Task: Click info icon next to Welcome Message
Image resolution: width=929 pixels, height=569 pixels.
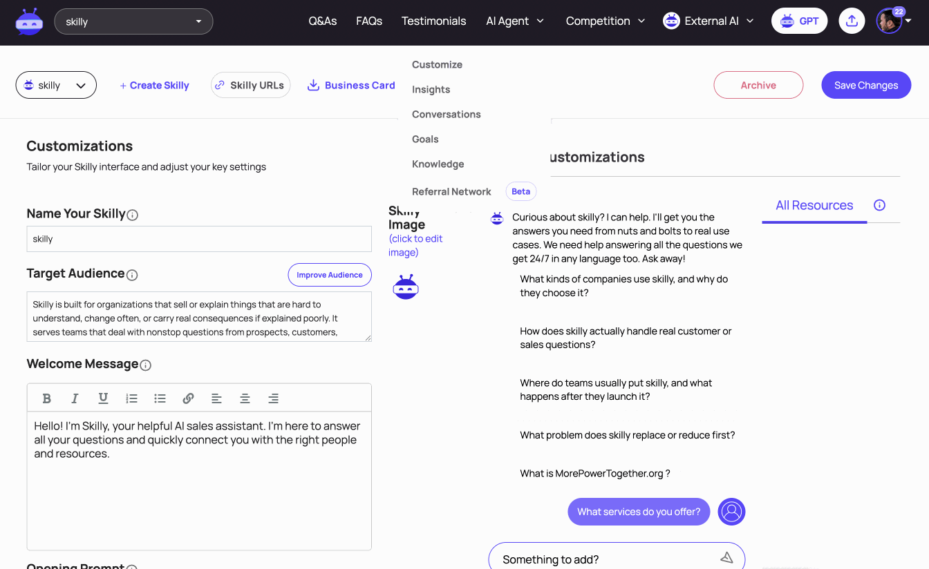Action: tap(145, 365)
